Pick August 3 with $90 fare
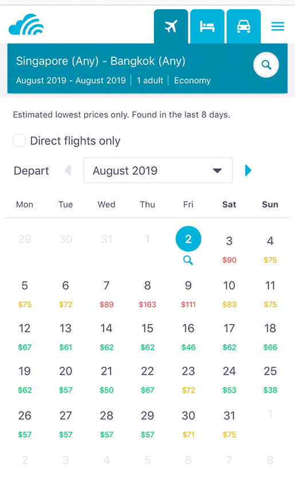 (229, 249)
